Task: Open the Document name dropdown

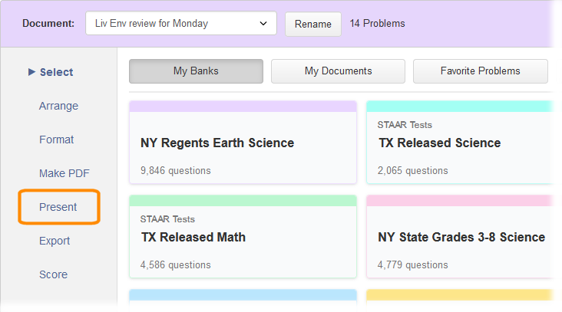Action: [180, 23]
